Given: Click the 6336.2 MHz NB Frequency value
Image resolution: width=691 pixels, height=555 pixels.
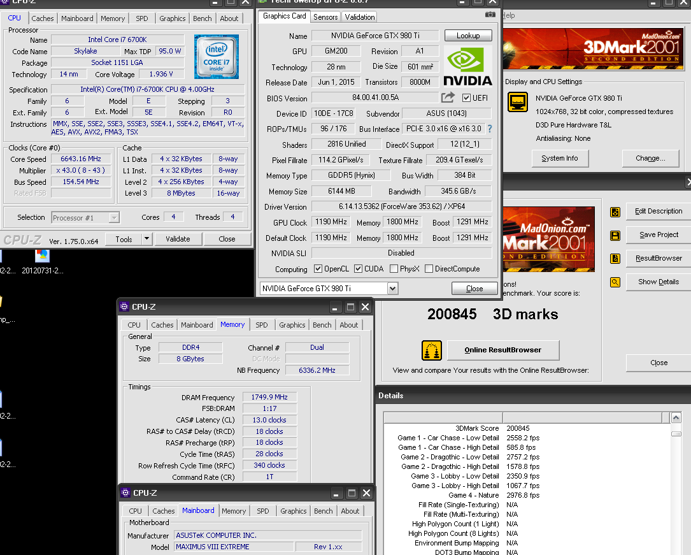Looking at the screenshot, I should coord(317,370).
